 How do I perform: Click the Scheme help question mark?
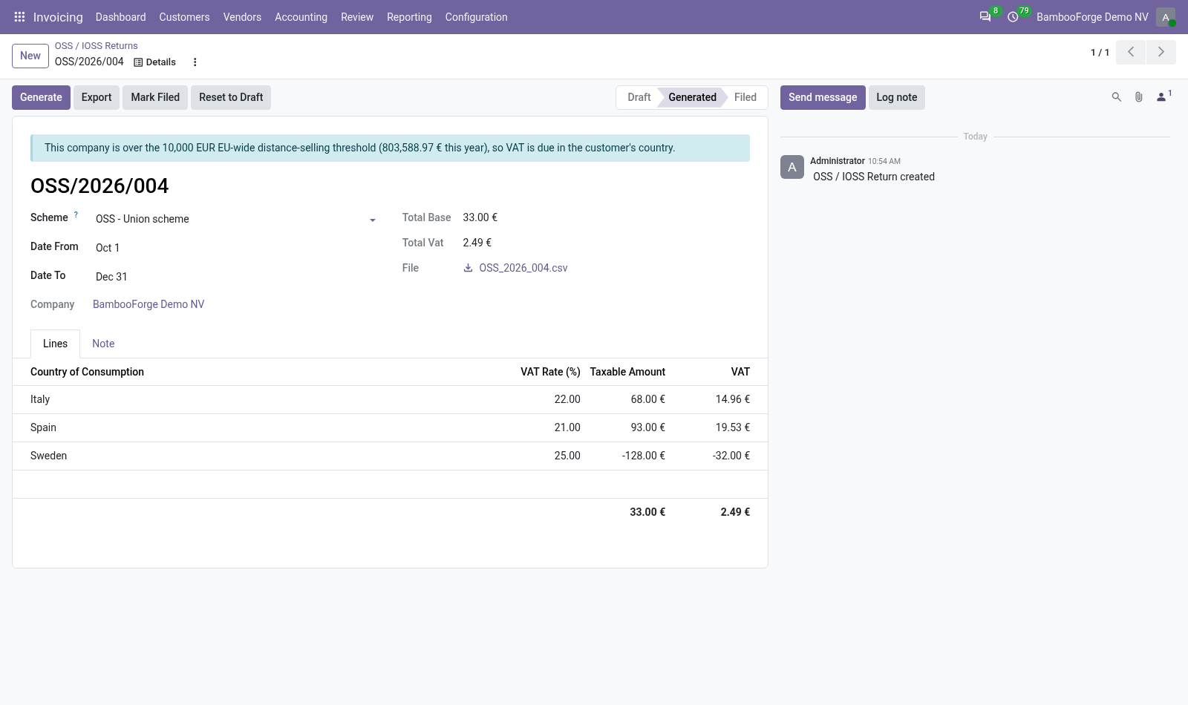click(x=76, y=214)
